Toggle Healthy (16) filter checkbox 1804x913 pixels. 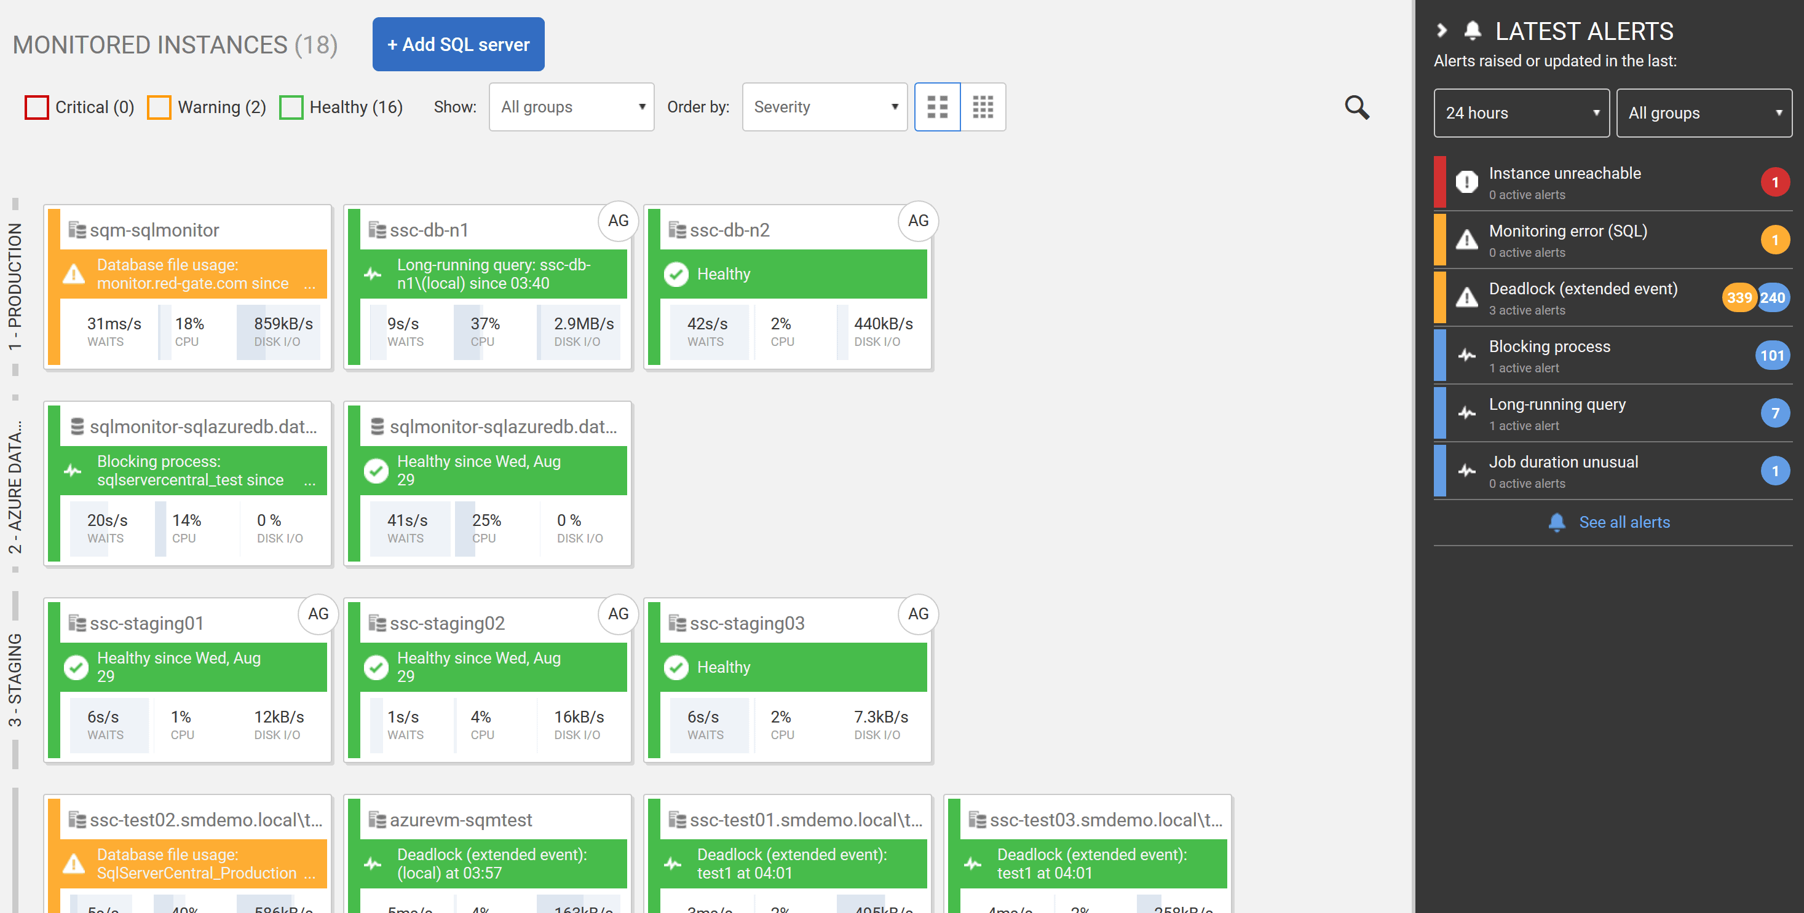[291, 107]
